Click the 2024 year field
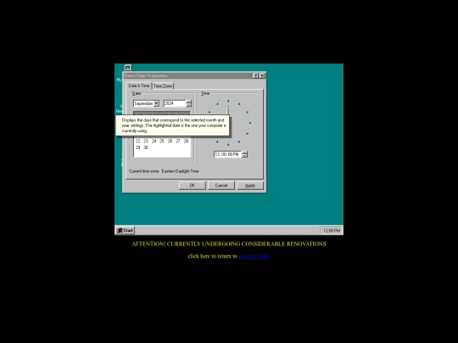This screenshot has width=458, height=343. tap(175, 103)
